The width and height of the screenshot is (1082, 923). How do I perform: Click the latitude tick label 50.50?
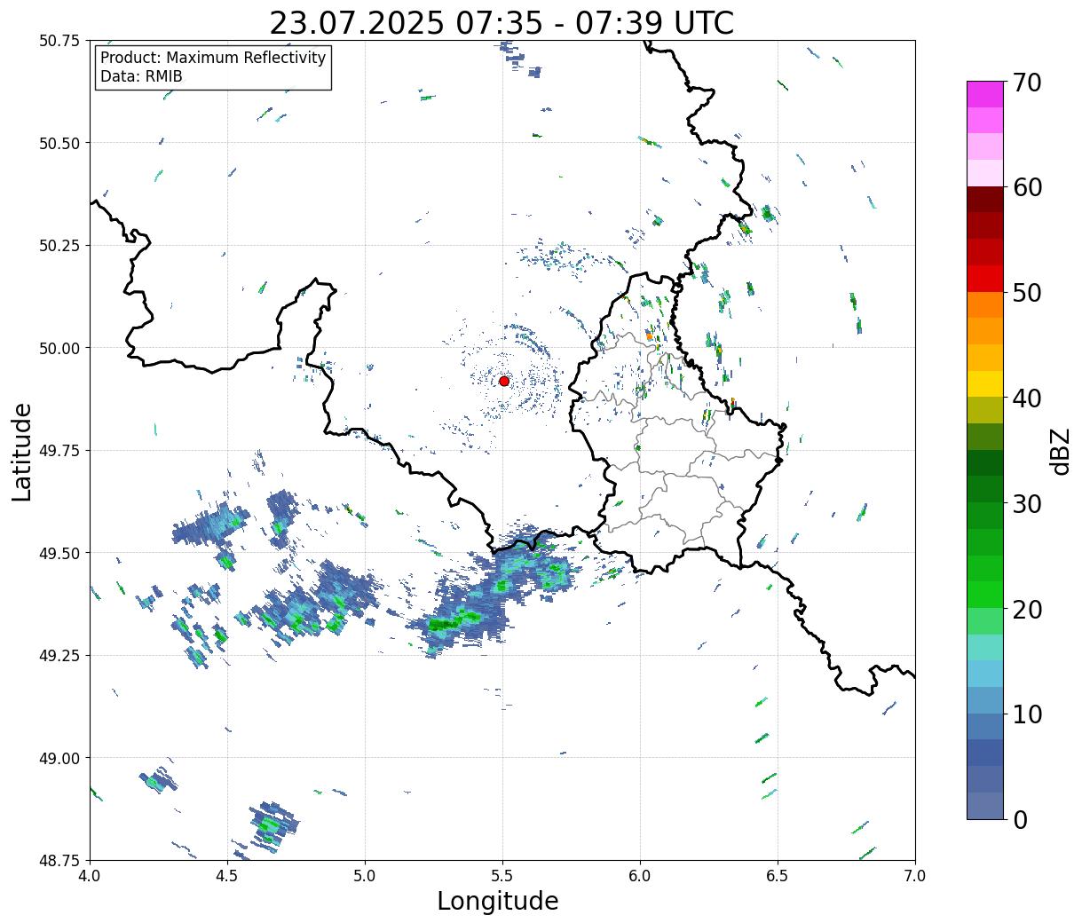(59, 143)
